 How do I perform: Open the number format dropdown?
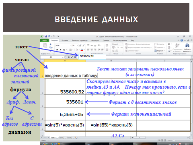click(x=122, y=44)
